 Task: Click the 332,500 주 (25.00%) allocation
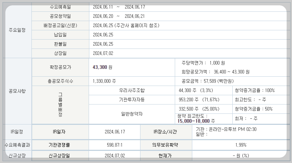click(x=199, y=109)
